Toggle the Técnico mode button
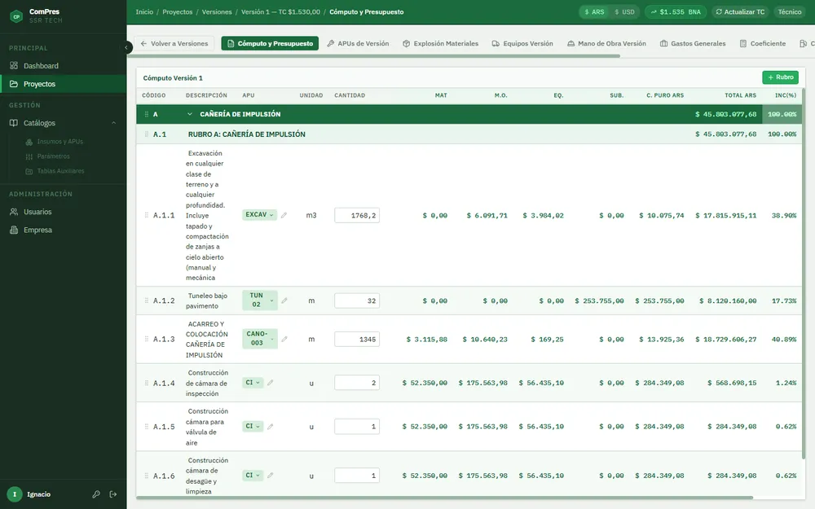 point(790,12)
